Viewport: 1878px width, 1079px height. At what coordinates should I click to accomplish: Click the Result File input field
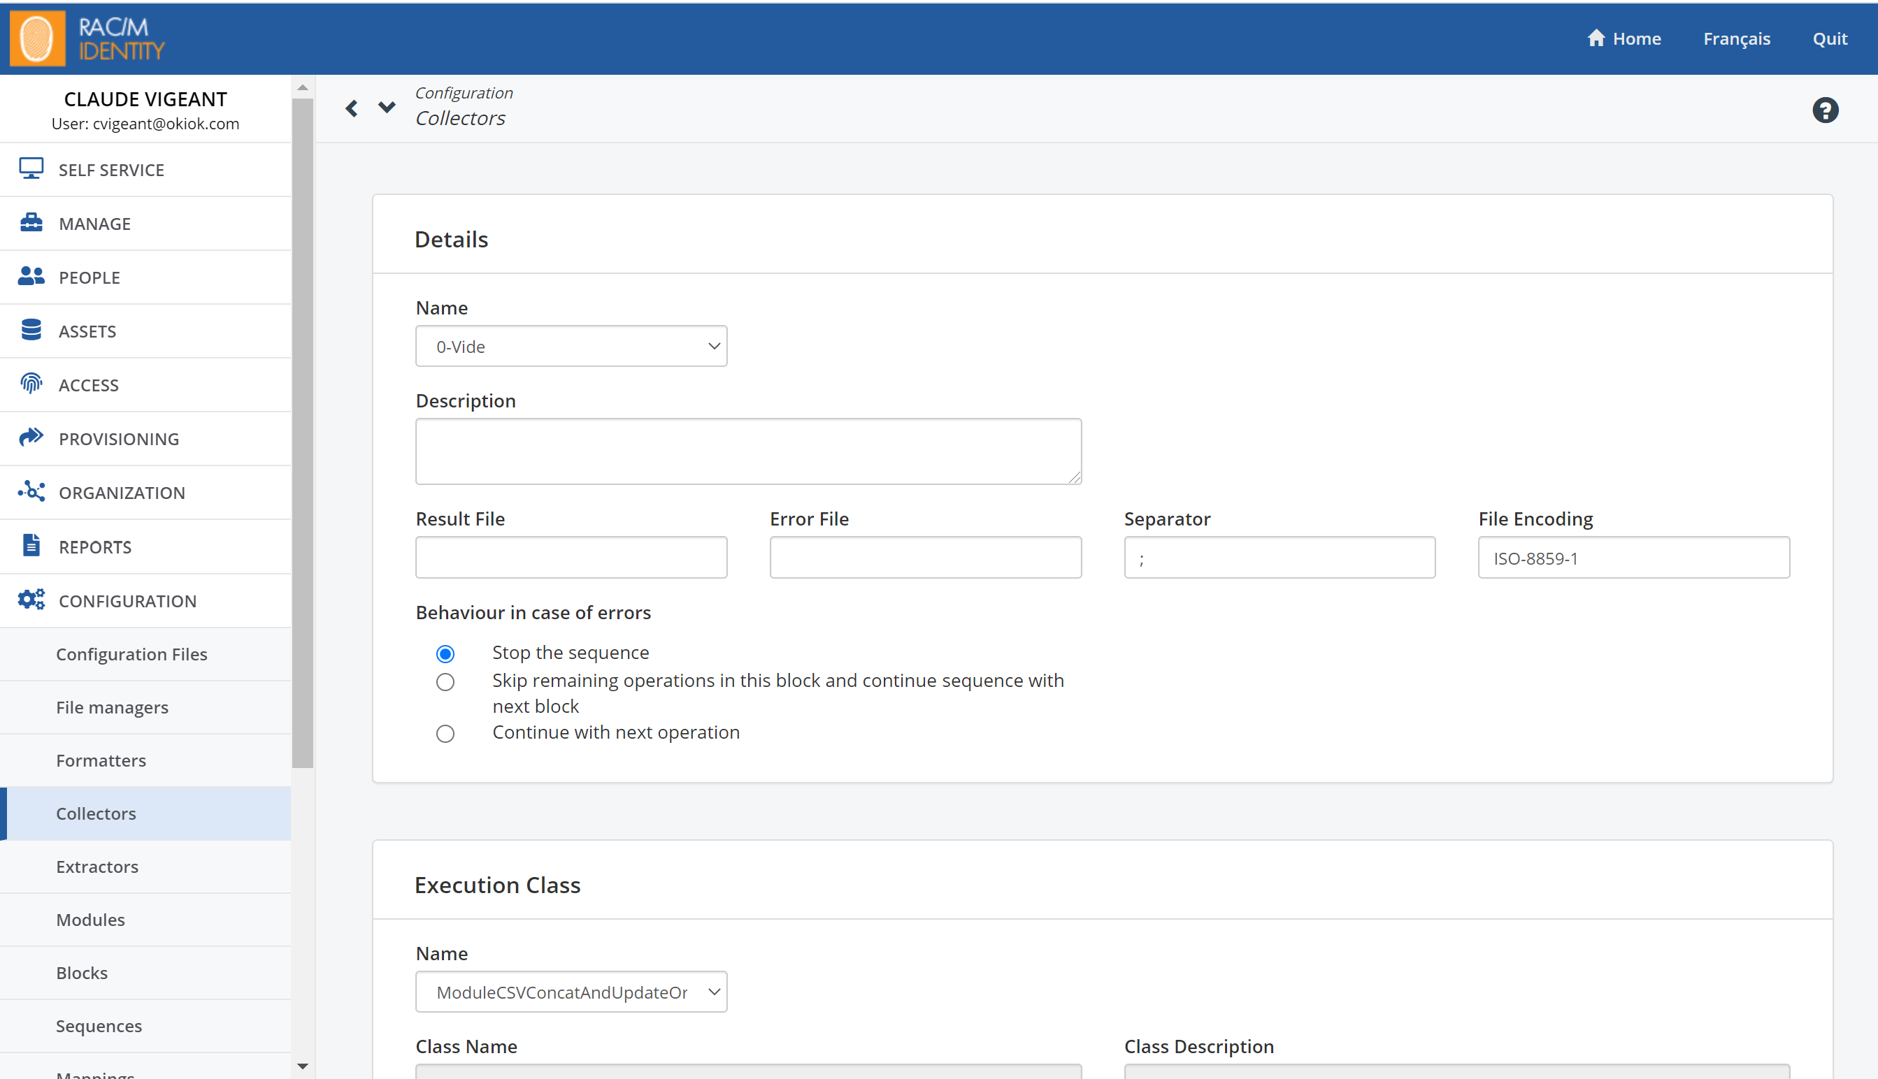pos(571,557)
